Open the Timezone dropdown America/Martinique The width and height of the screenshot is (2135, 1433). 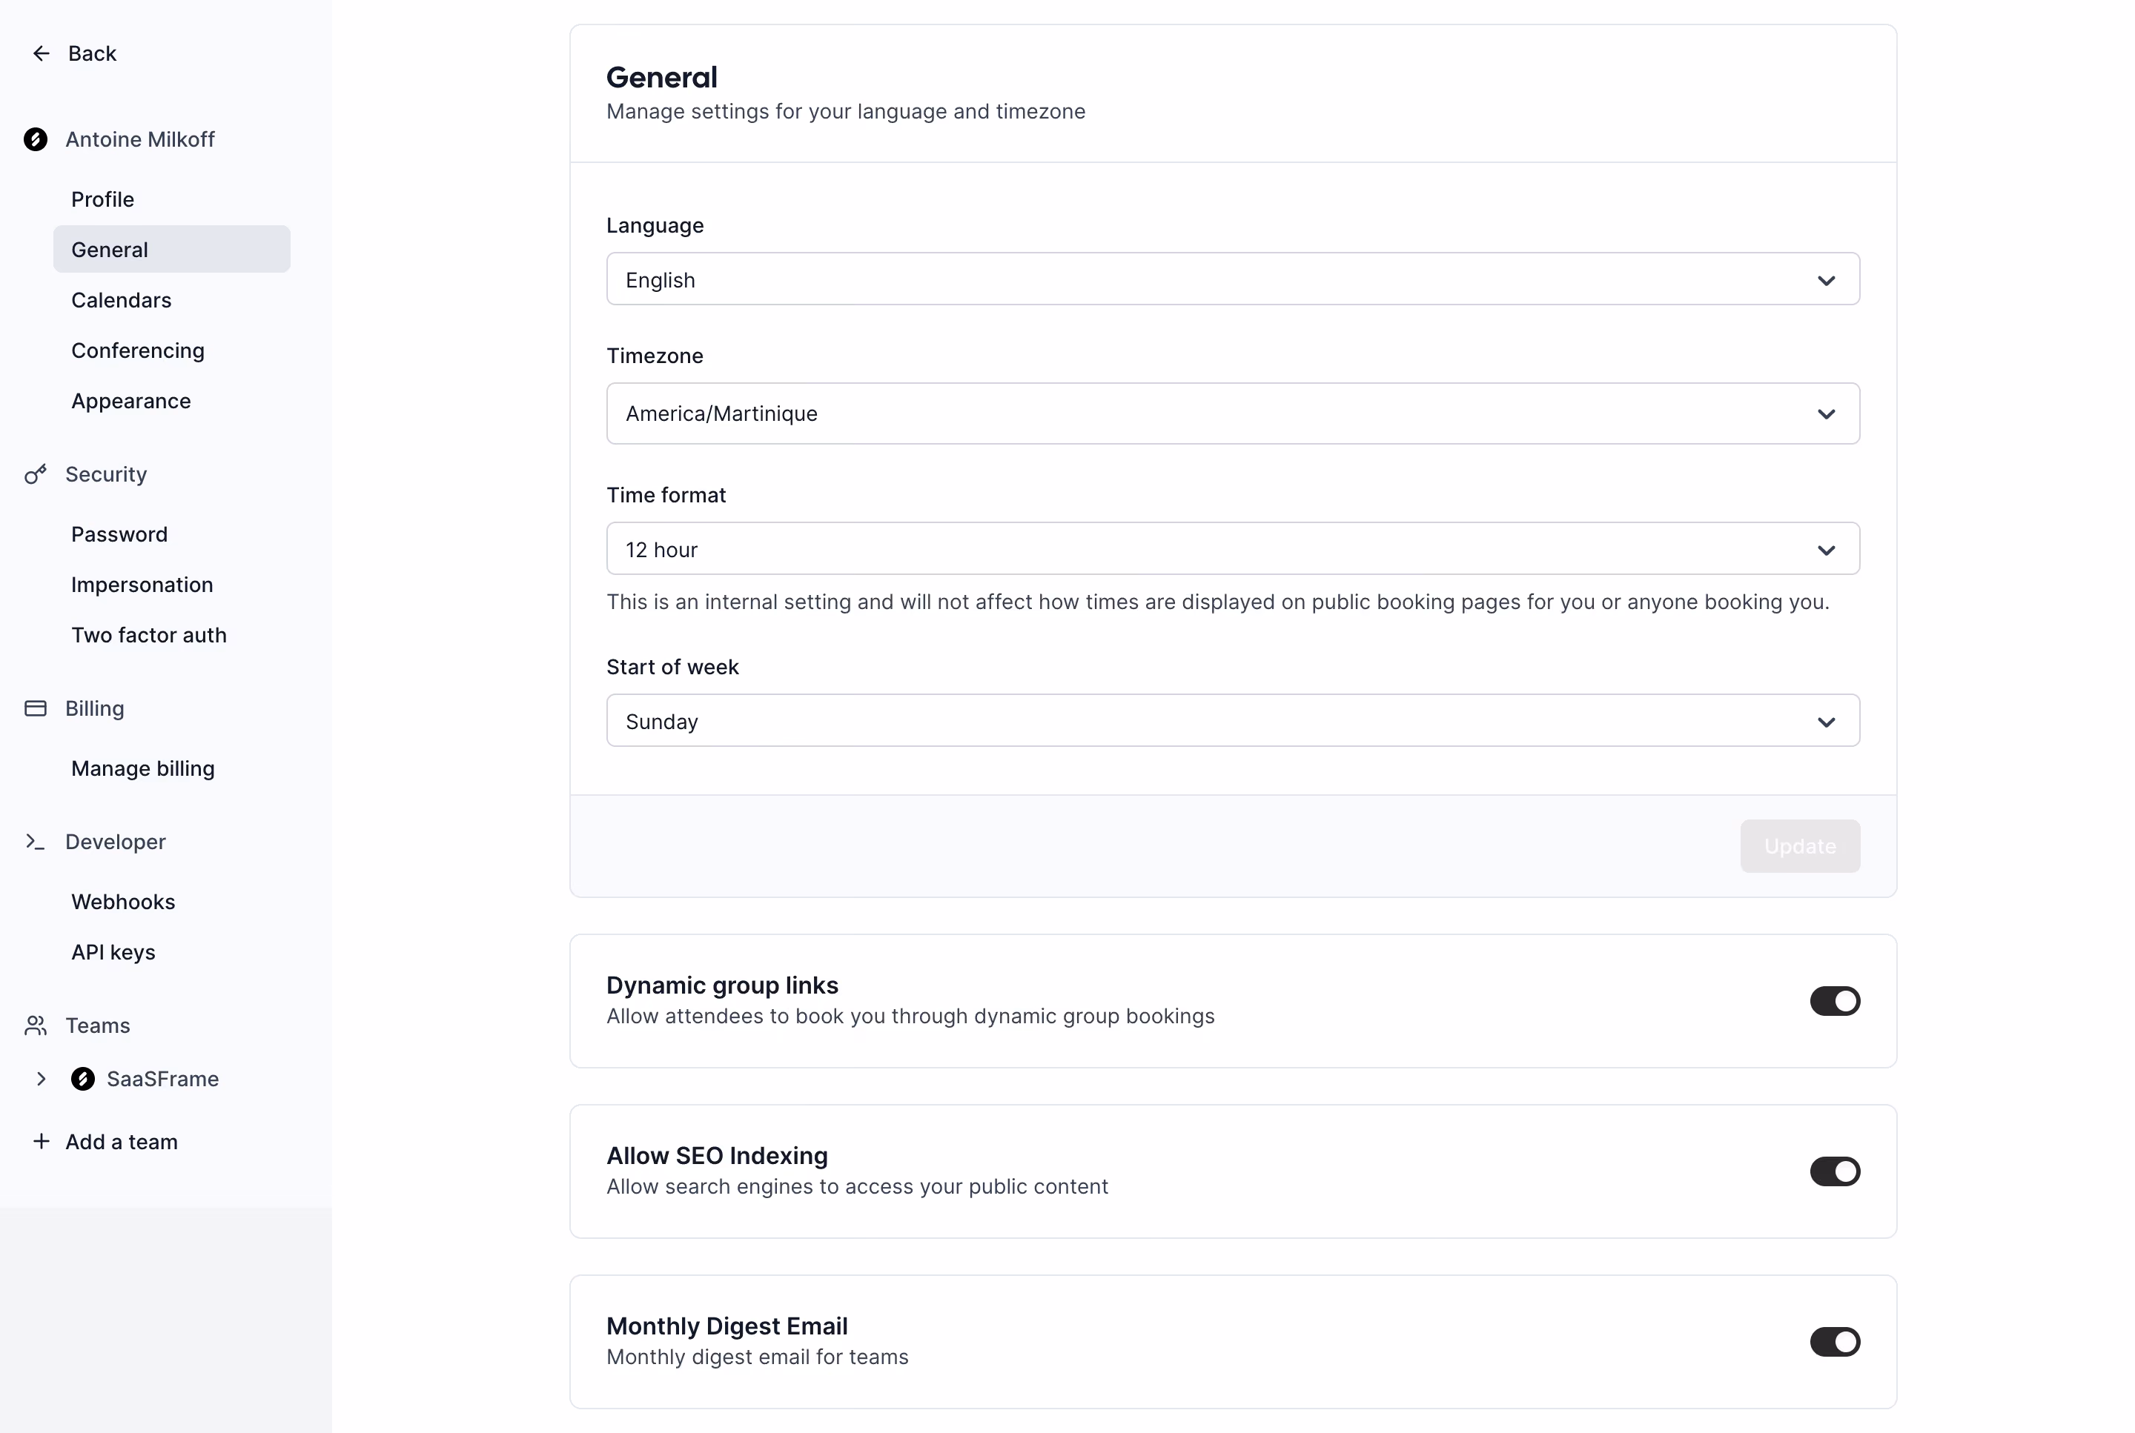(x=1233, y=413)
